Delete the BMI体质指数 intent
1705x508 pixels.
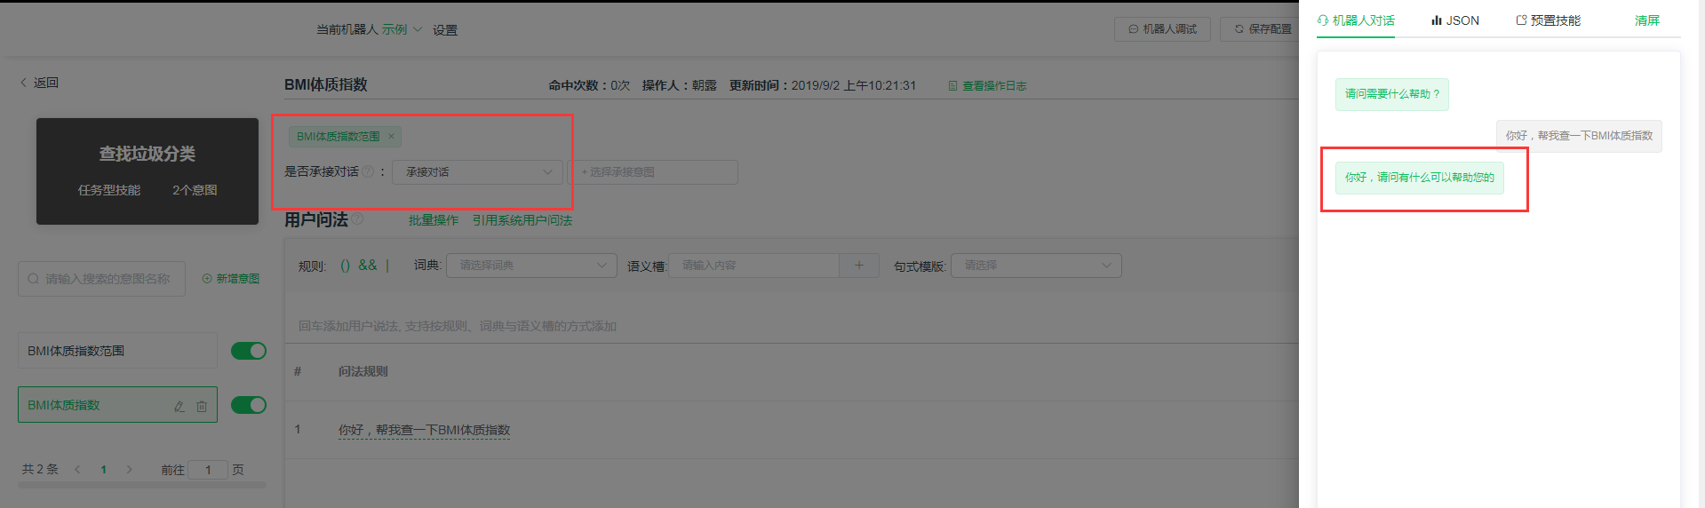(202, 406)
